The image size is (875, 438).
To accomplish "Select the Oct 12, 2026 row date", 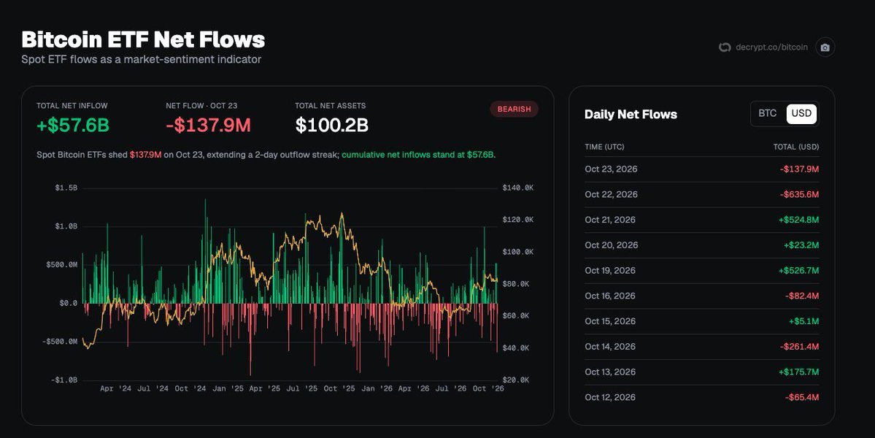I will point(610,397).
